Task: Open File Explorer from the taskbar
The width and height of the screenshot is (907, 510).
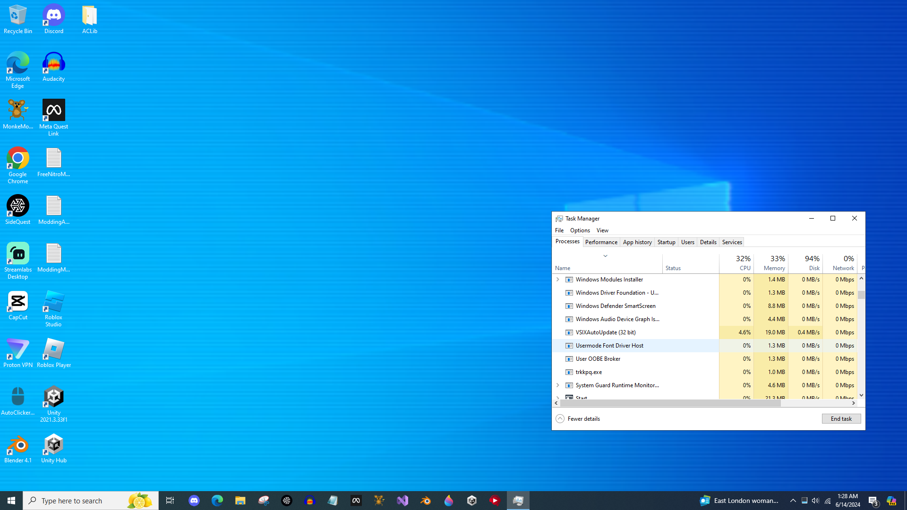Action: (240, 501)
